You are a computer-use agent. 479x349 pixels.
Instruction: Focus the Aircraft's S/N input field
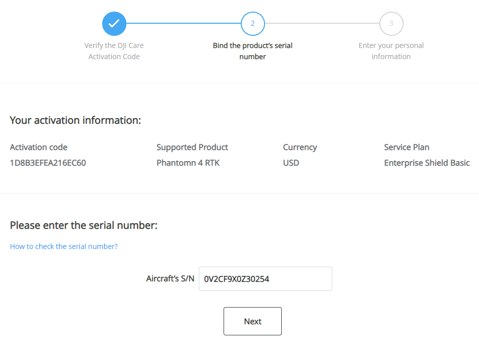tap(265, 279)
